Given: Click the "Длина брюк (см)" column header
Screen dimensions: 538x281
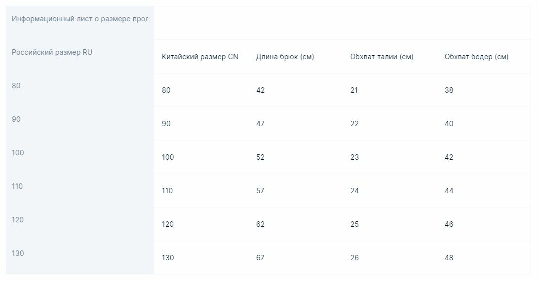Looking at the screenshot, I should click(285, 57).
